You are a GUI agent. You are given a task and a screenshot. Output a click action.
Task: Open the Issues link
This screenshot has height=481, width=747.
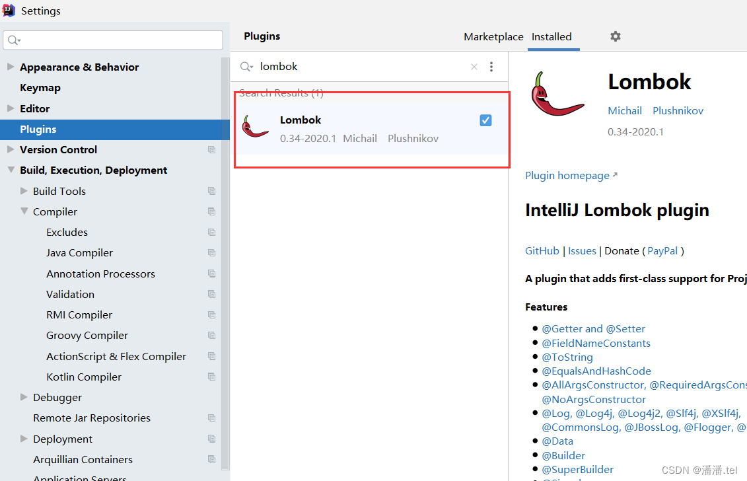point(582,251)
